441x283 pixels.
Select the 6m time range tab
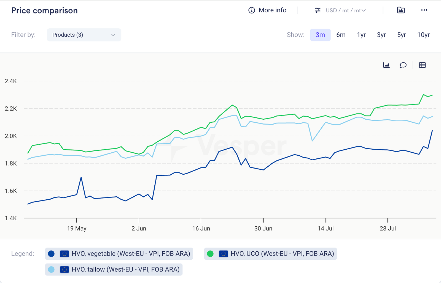[x=341, y=35]
